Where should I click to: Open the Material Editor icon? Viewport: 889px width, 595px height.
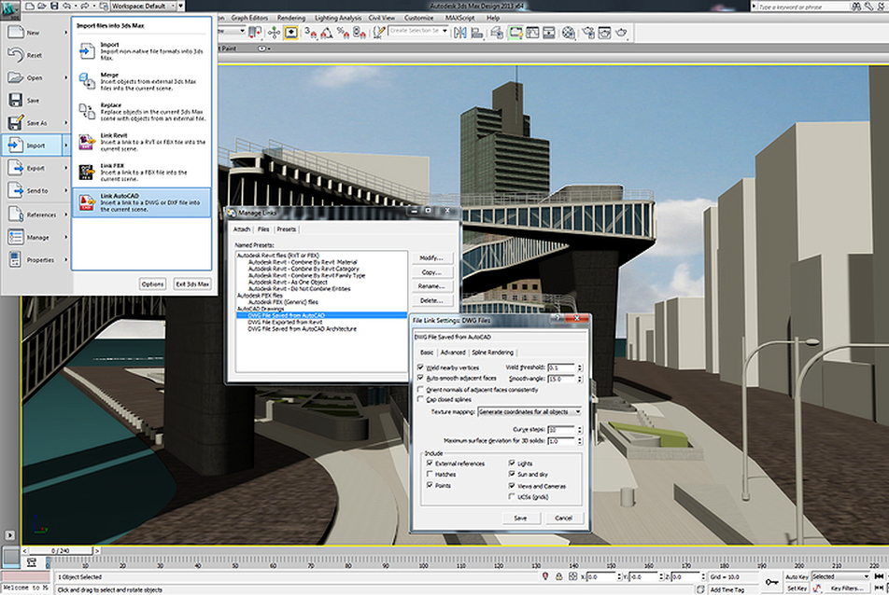point(568,33)
